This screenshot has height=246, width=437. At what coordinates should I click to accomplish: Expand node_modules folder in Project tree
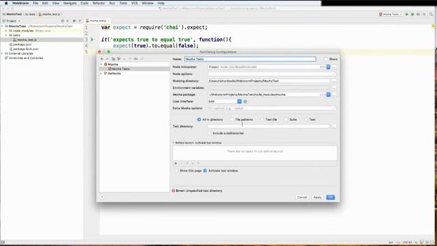click(6, 31)
